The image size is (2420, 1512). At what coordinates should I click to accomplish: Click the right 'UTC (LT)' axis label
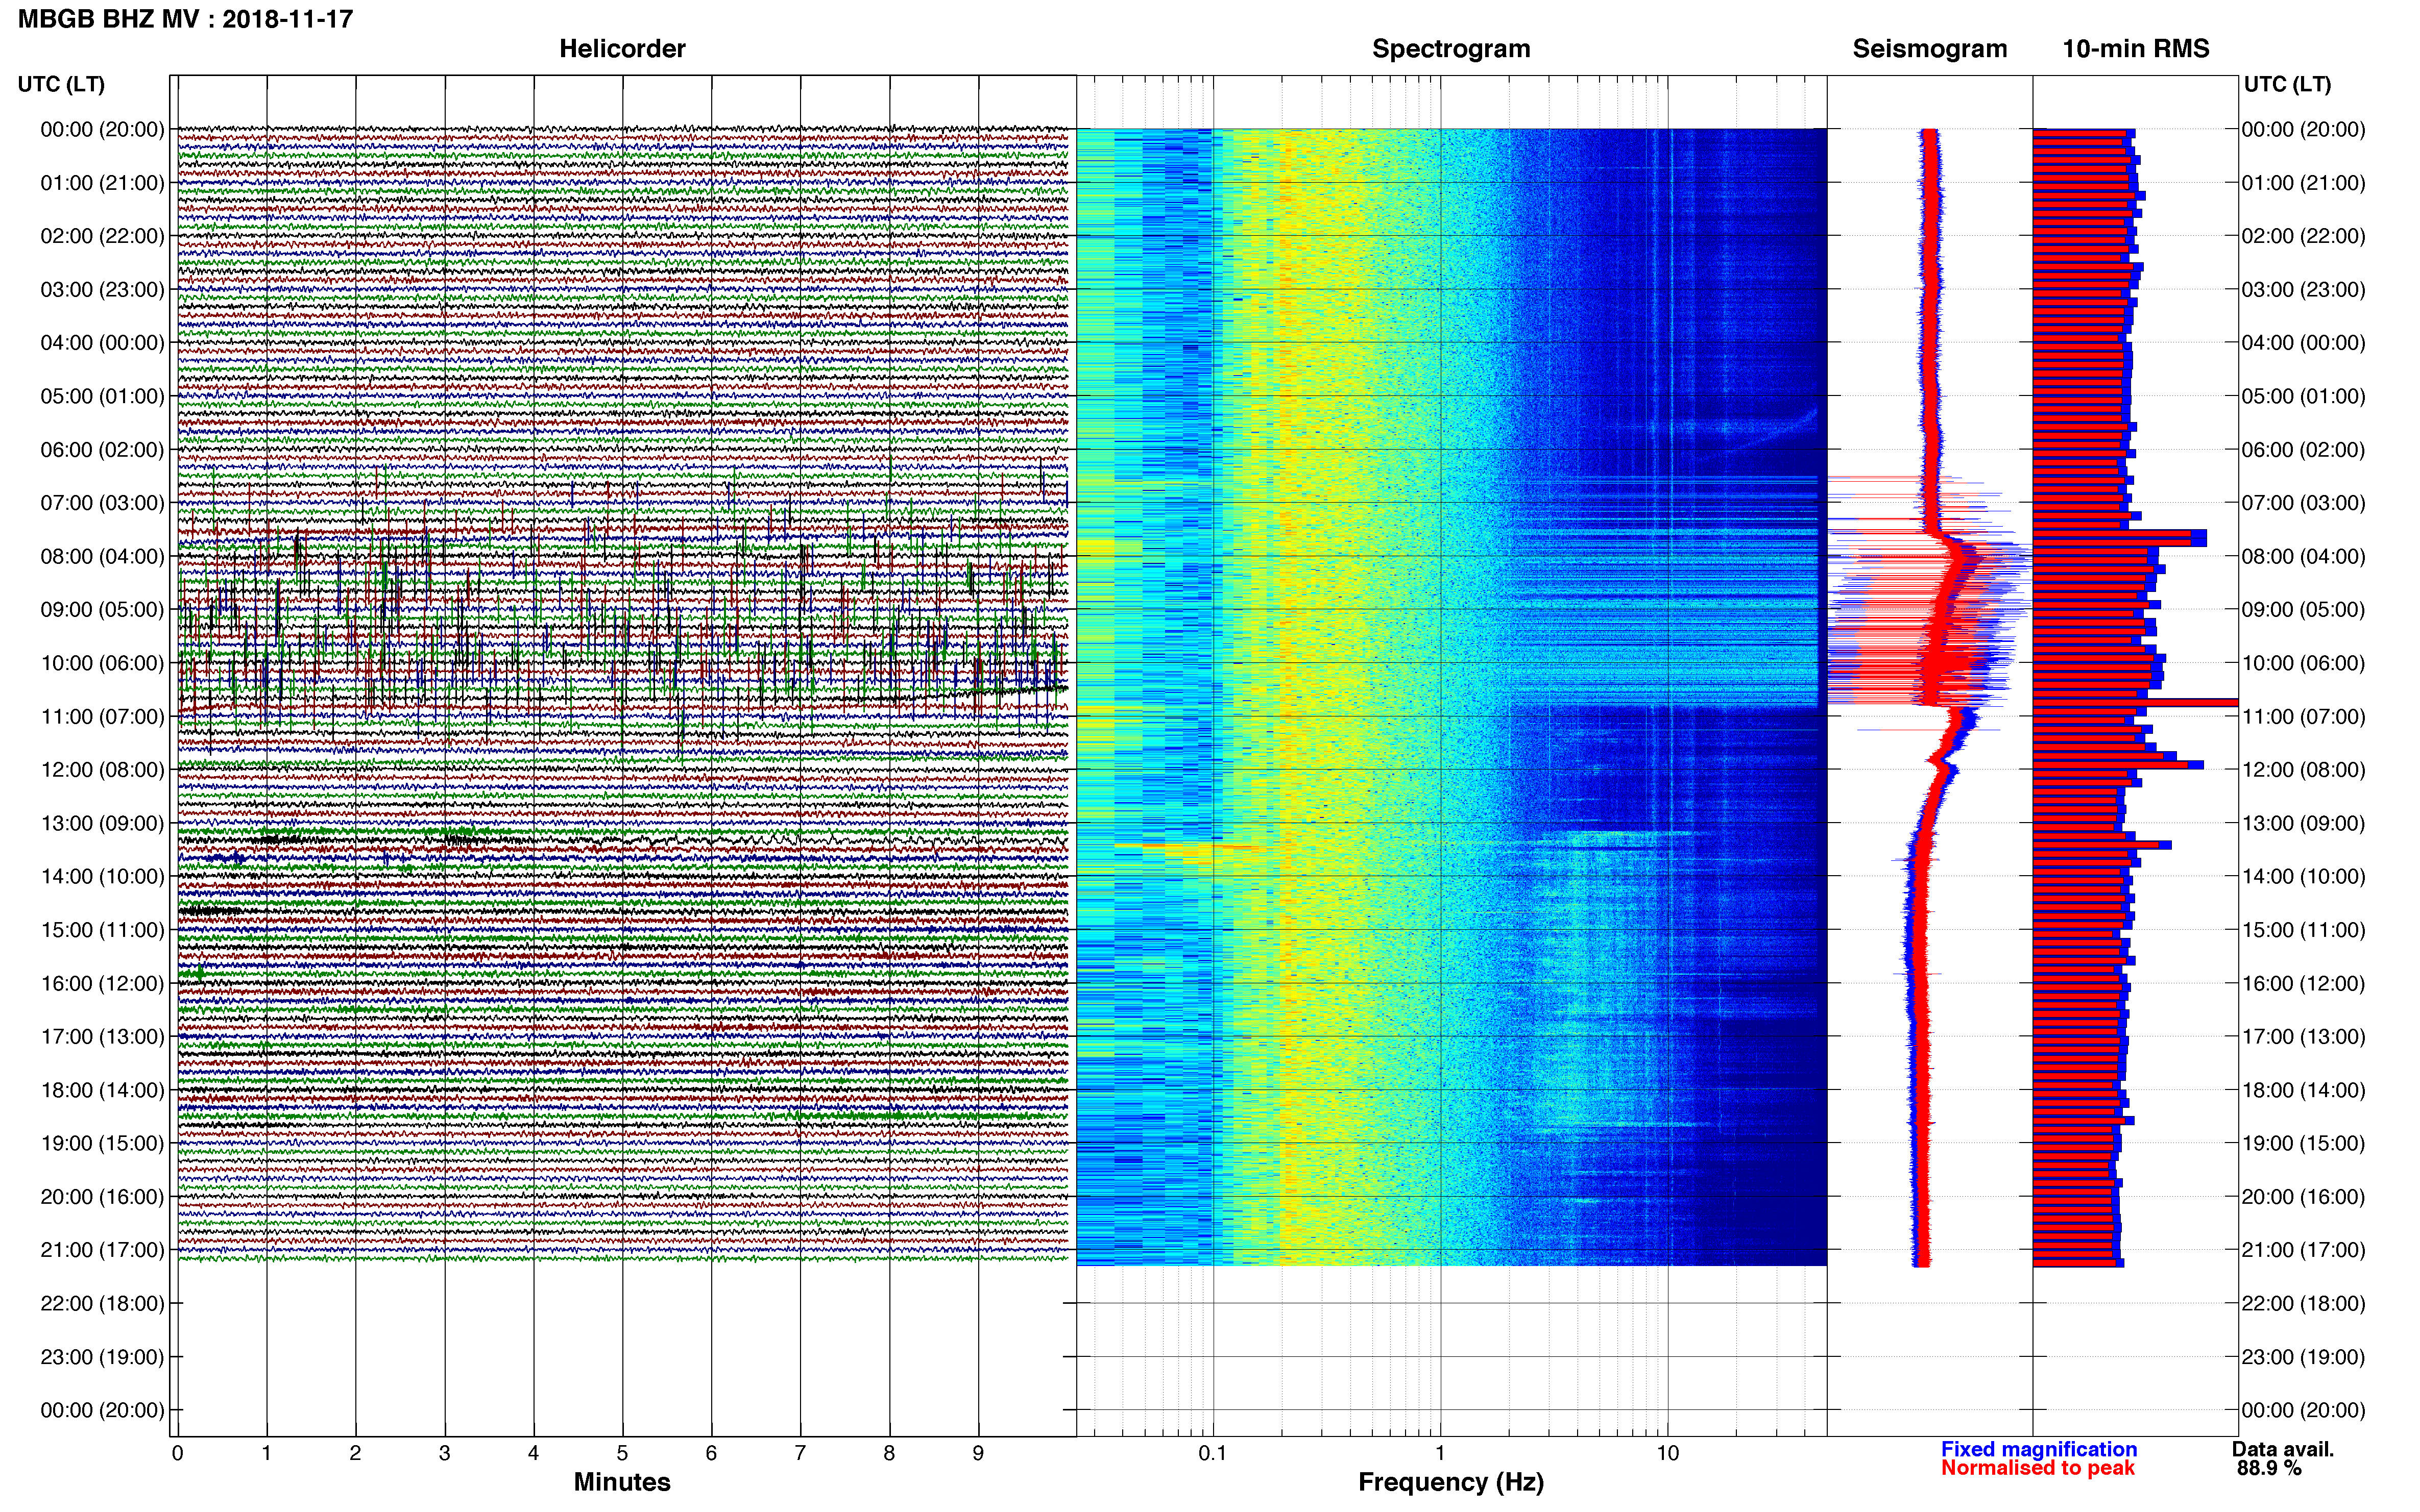pos(2287,84)
